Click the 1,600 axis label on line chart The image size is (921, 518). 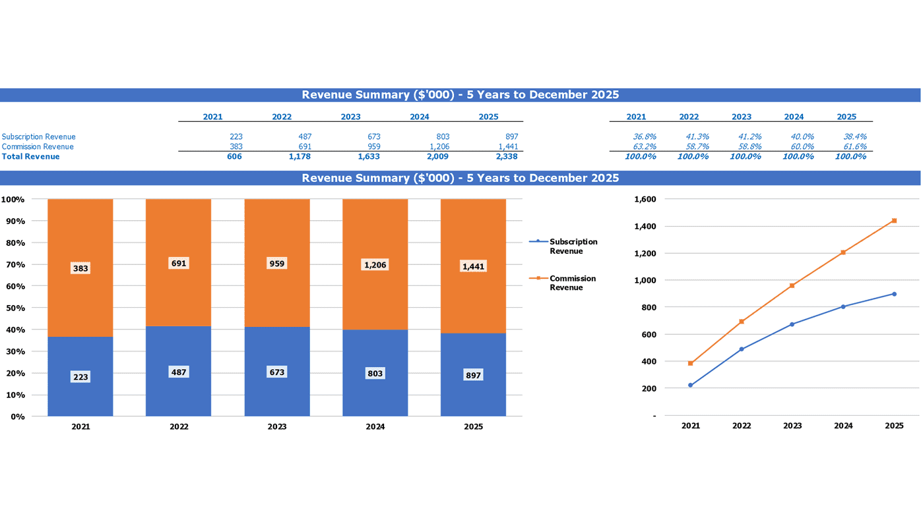coord(645,199)
